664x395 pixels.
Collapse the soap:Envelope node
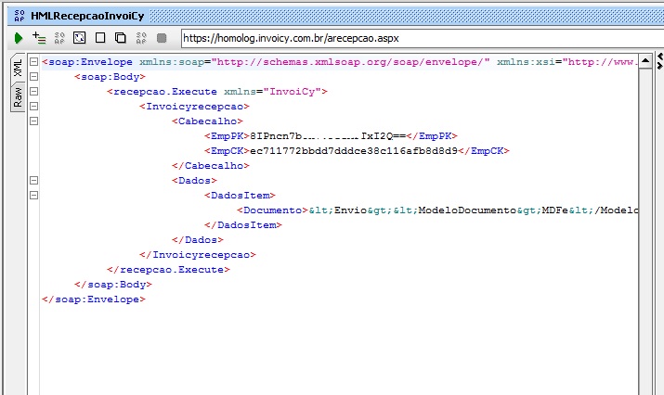point(33,62)
